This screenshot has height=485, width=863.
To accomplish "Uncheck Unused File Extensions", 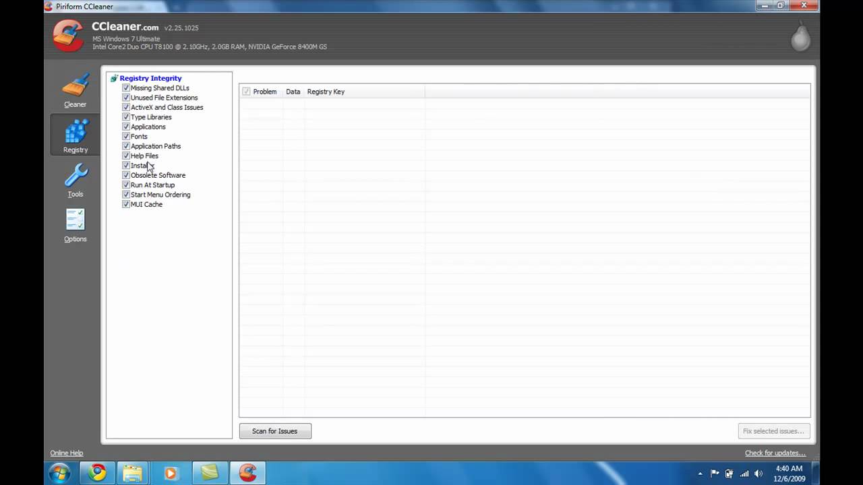I will coord(126,98).
